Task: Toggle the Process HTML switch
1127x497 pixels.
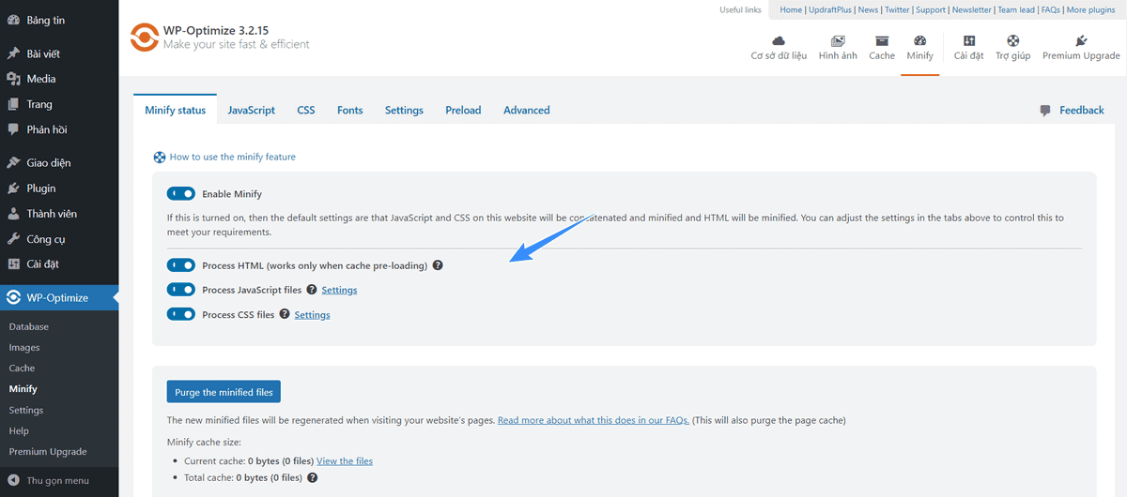Action: click(181, 265)
